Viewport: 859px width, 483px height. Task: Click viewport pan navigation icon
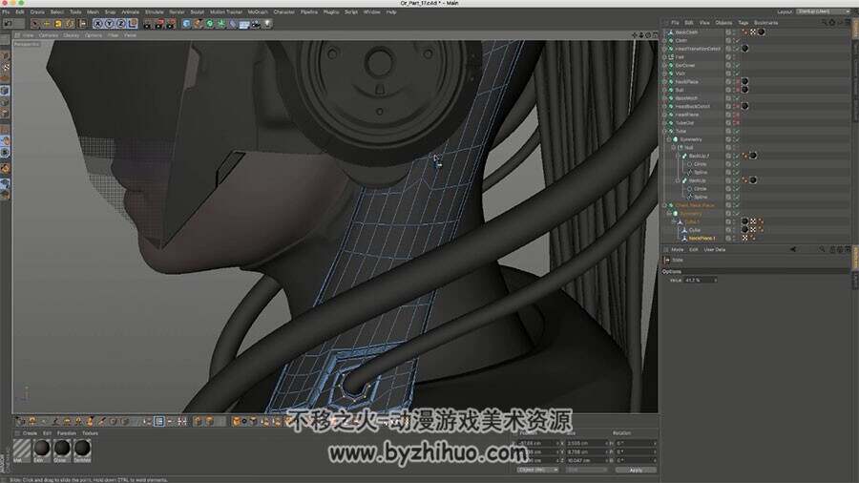coord(635,35)
